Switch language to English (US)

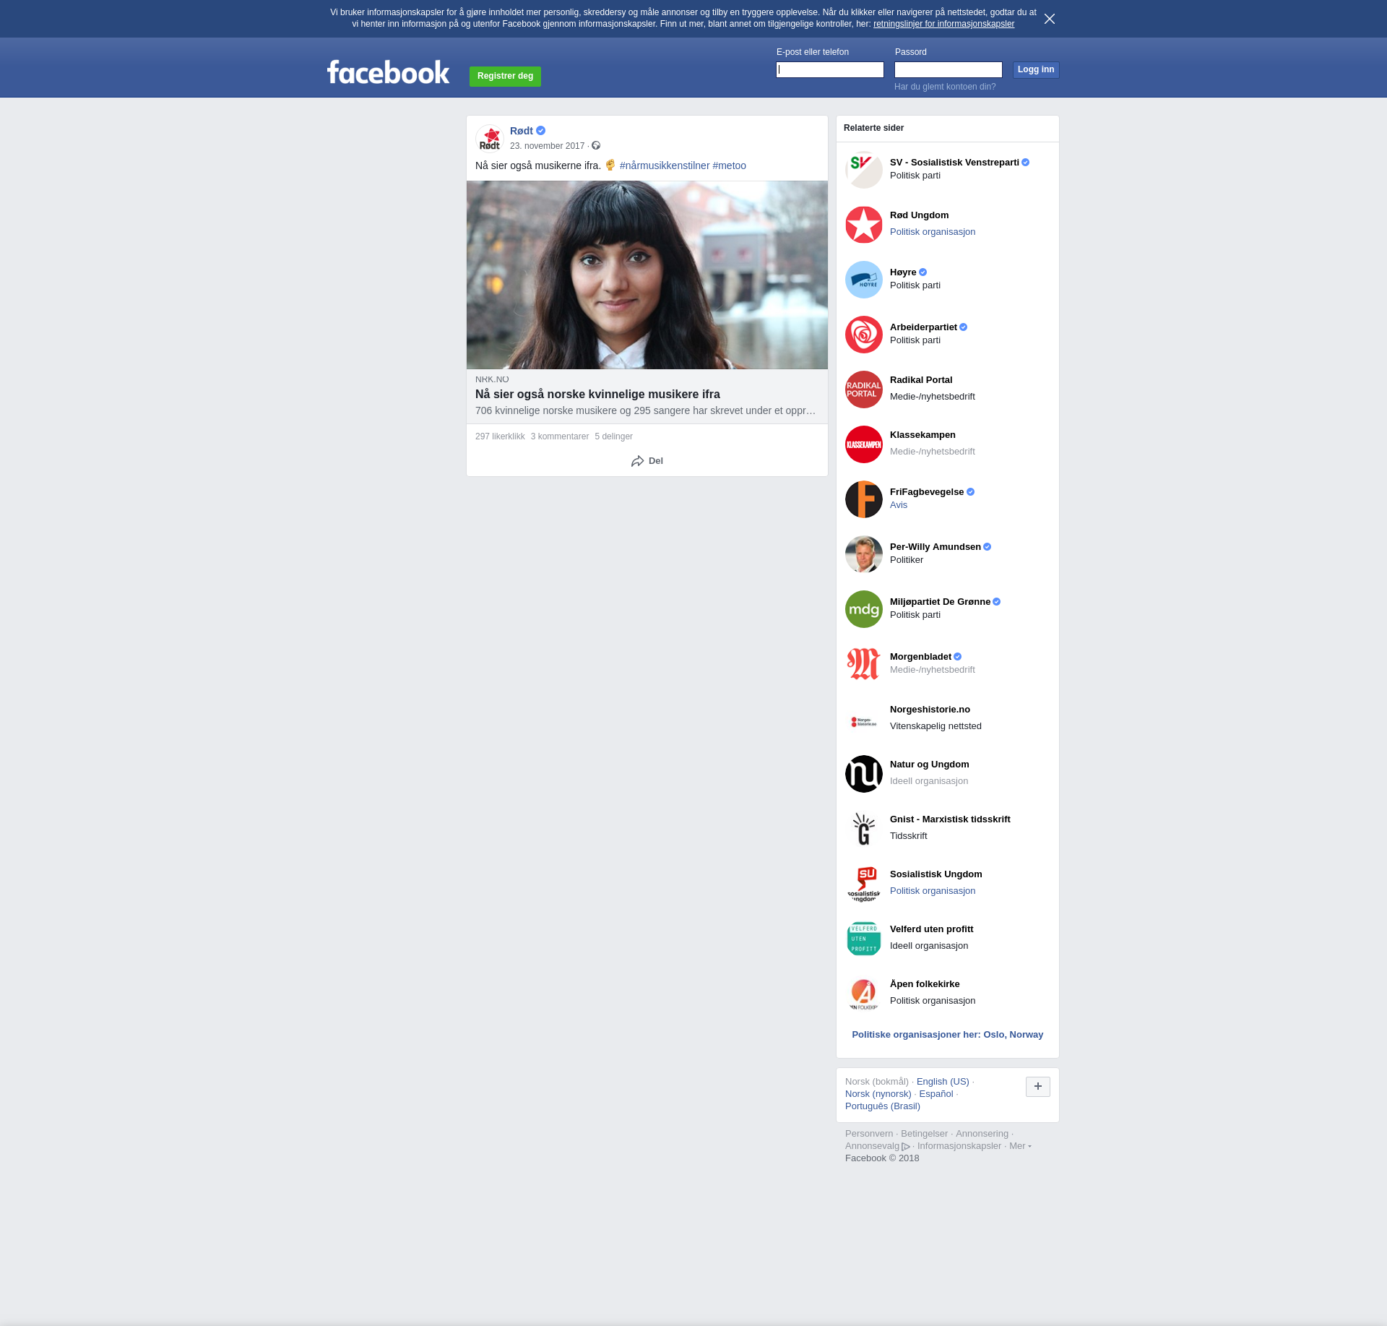[942, 1082]
